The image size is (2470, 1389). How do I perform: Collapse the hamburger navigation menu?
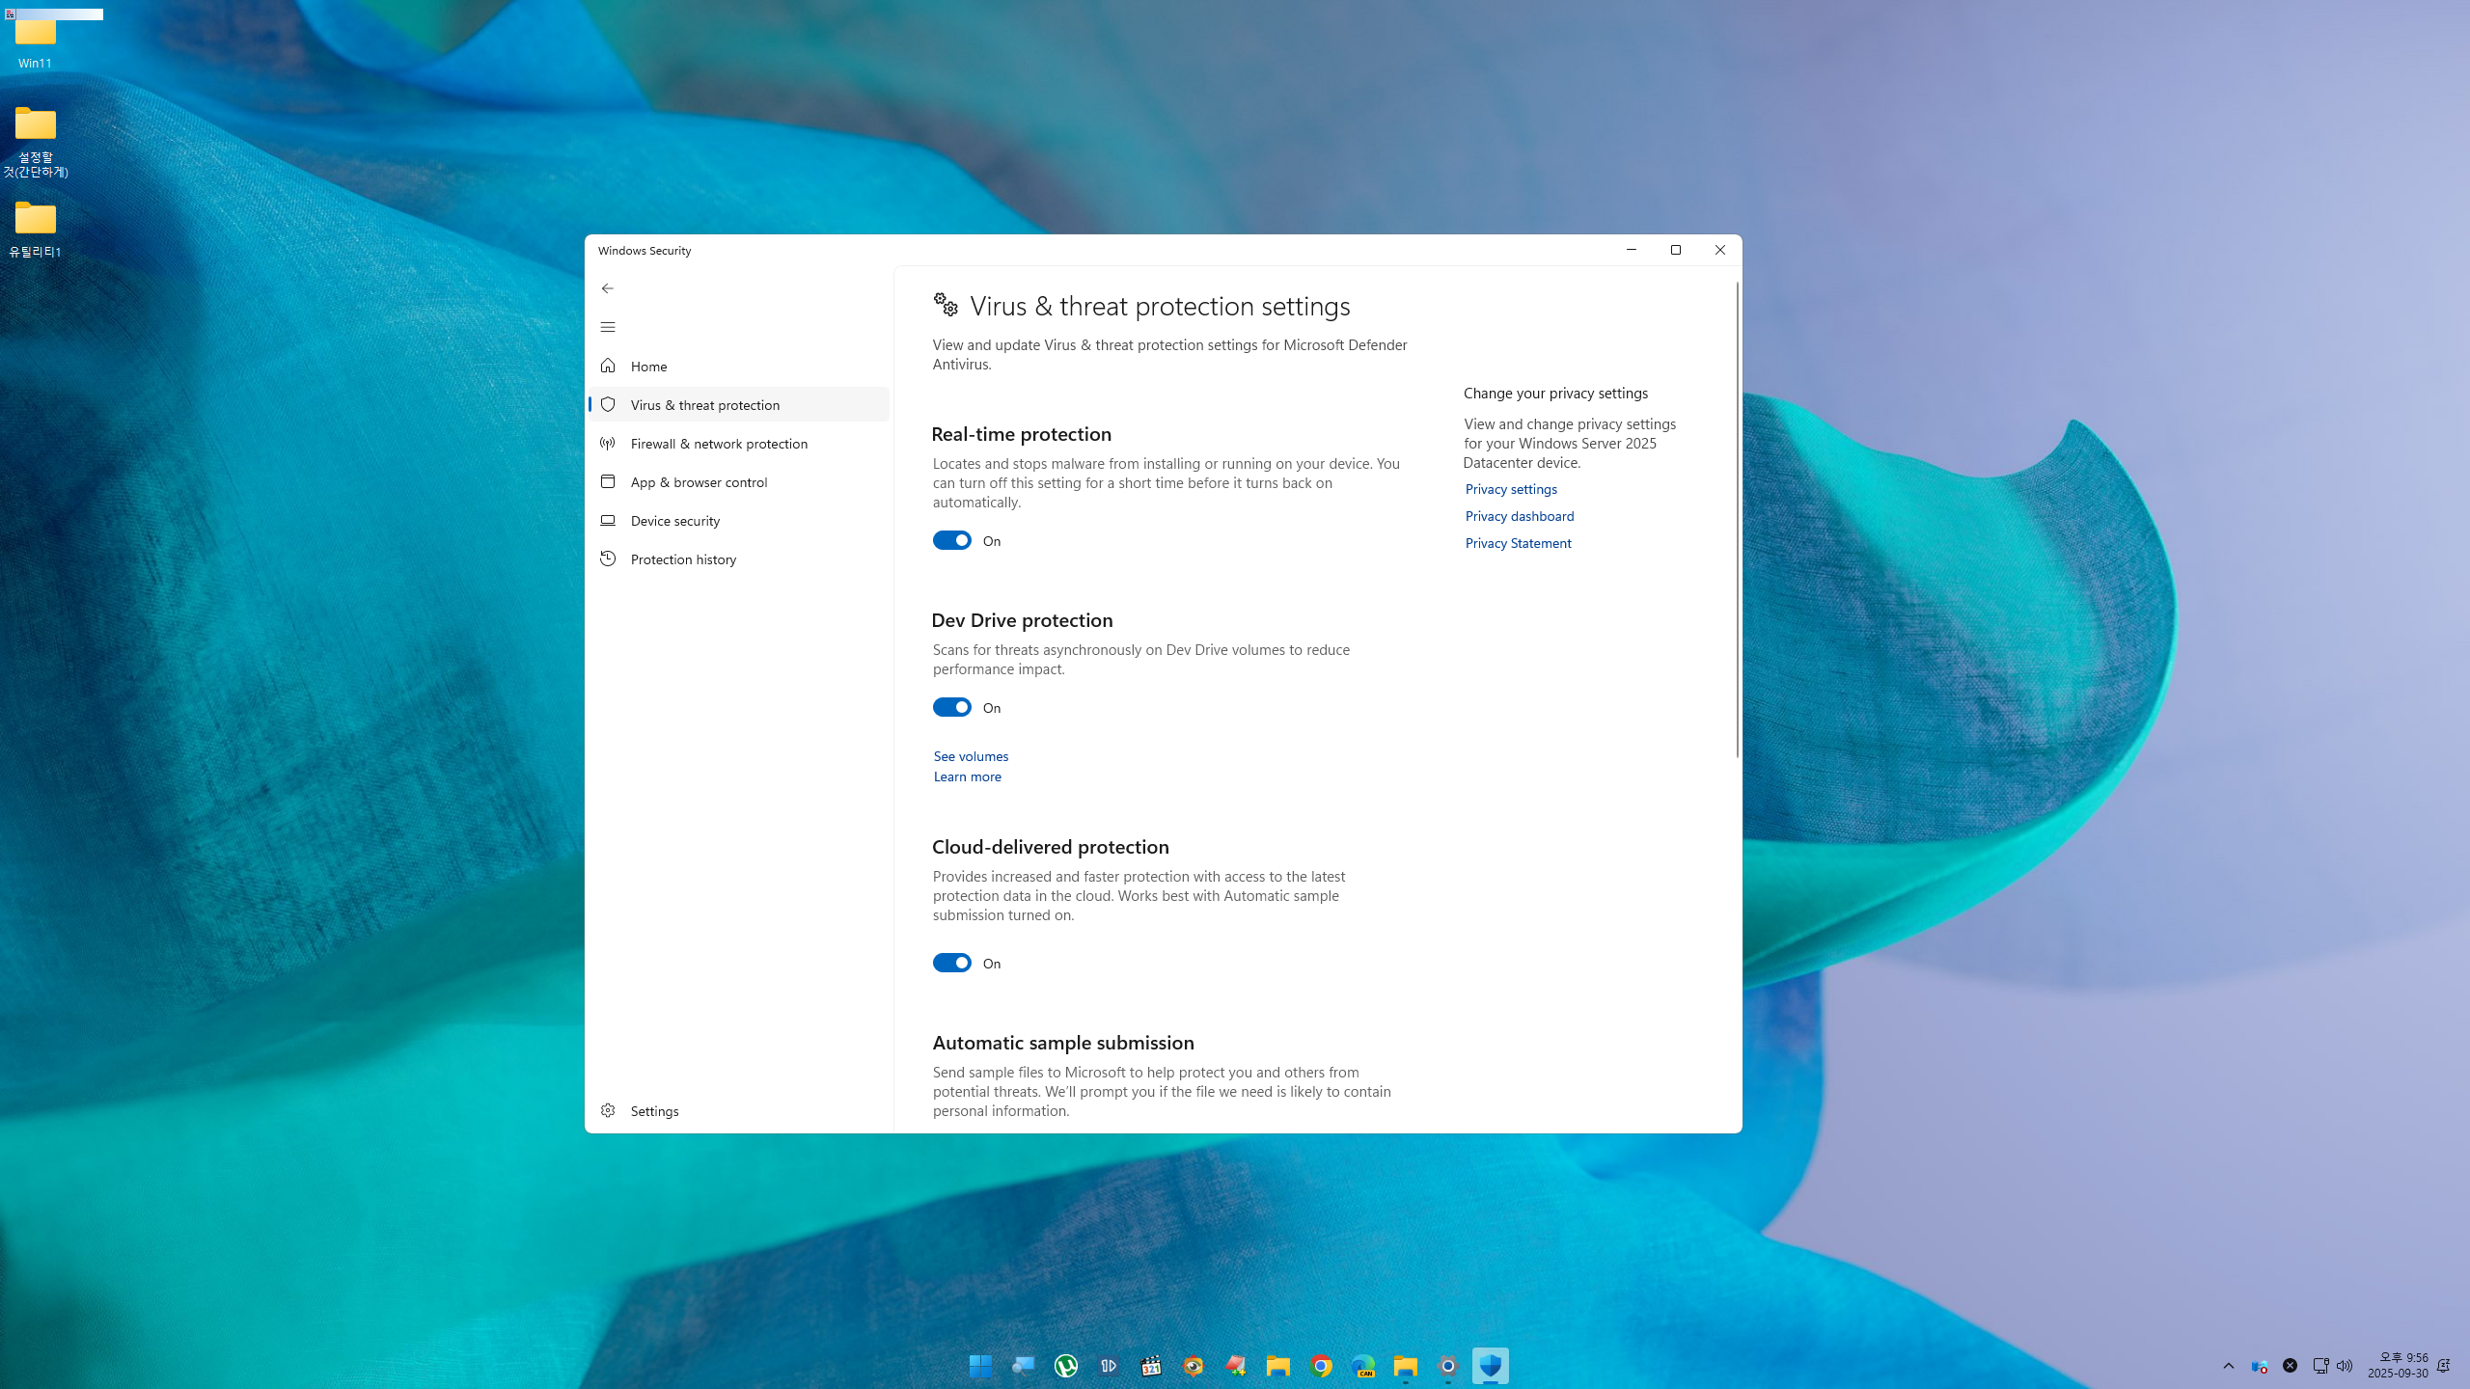(x=607, y=327)
